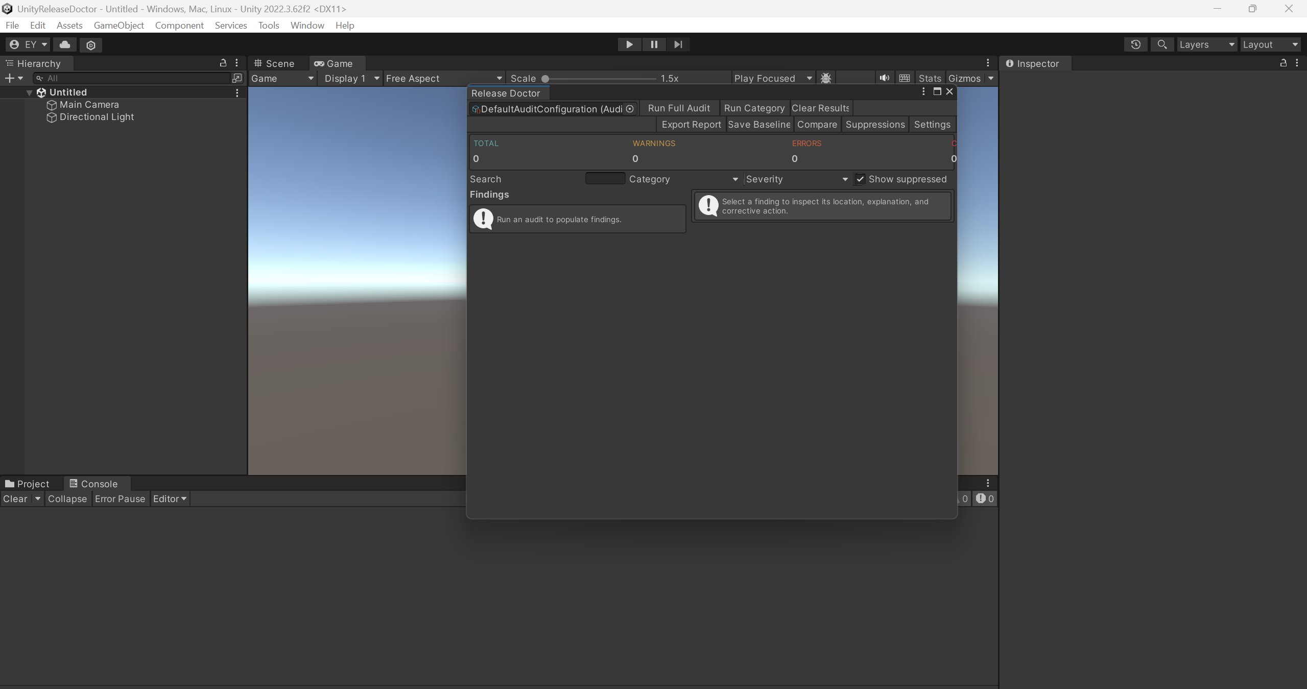Open the global search magnifier icon

(x=1162, y=44)
